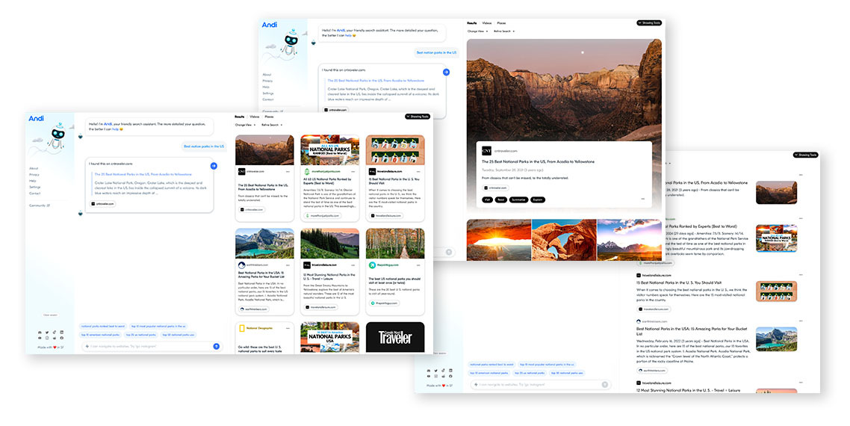This screenshot has width=850, height=426.
Task: Switch to the Places tab in the grid-view window
Action: (x=269, y=117)
